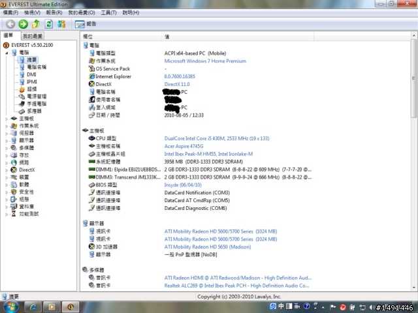418x313 pixels.
Task: Select the DIMM1: Elpida row
Action: (200, 170)
